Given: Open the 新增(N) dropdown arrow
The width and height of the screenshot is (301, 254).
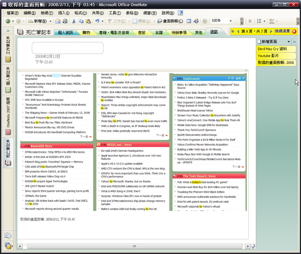Looking at the screenshot, I should (x=50, y=21).
